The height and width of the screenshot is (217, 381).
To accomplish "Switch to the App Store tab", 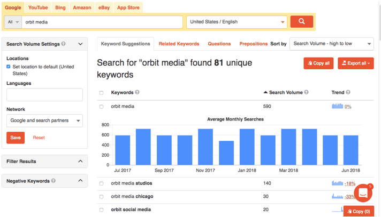I will (128, 7).
